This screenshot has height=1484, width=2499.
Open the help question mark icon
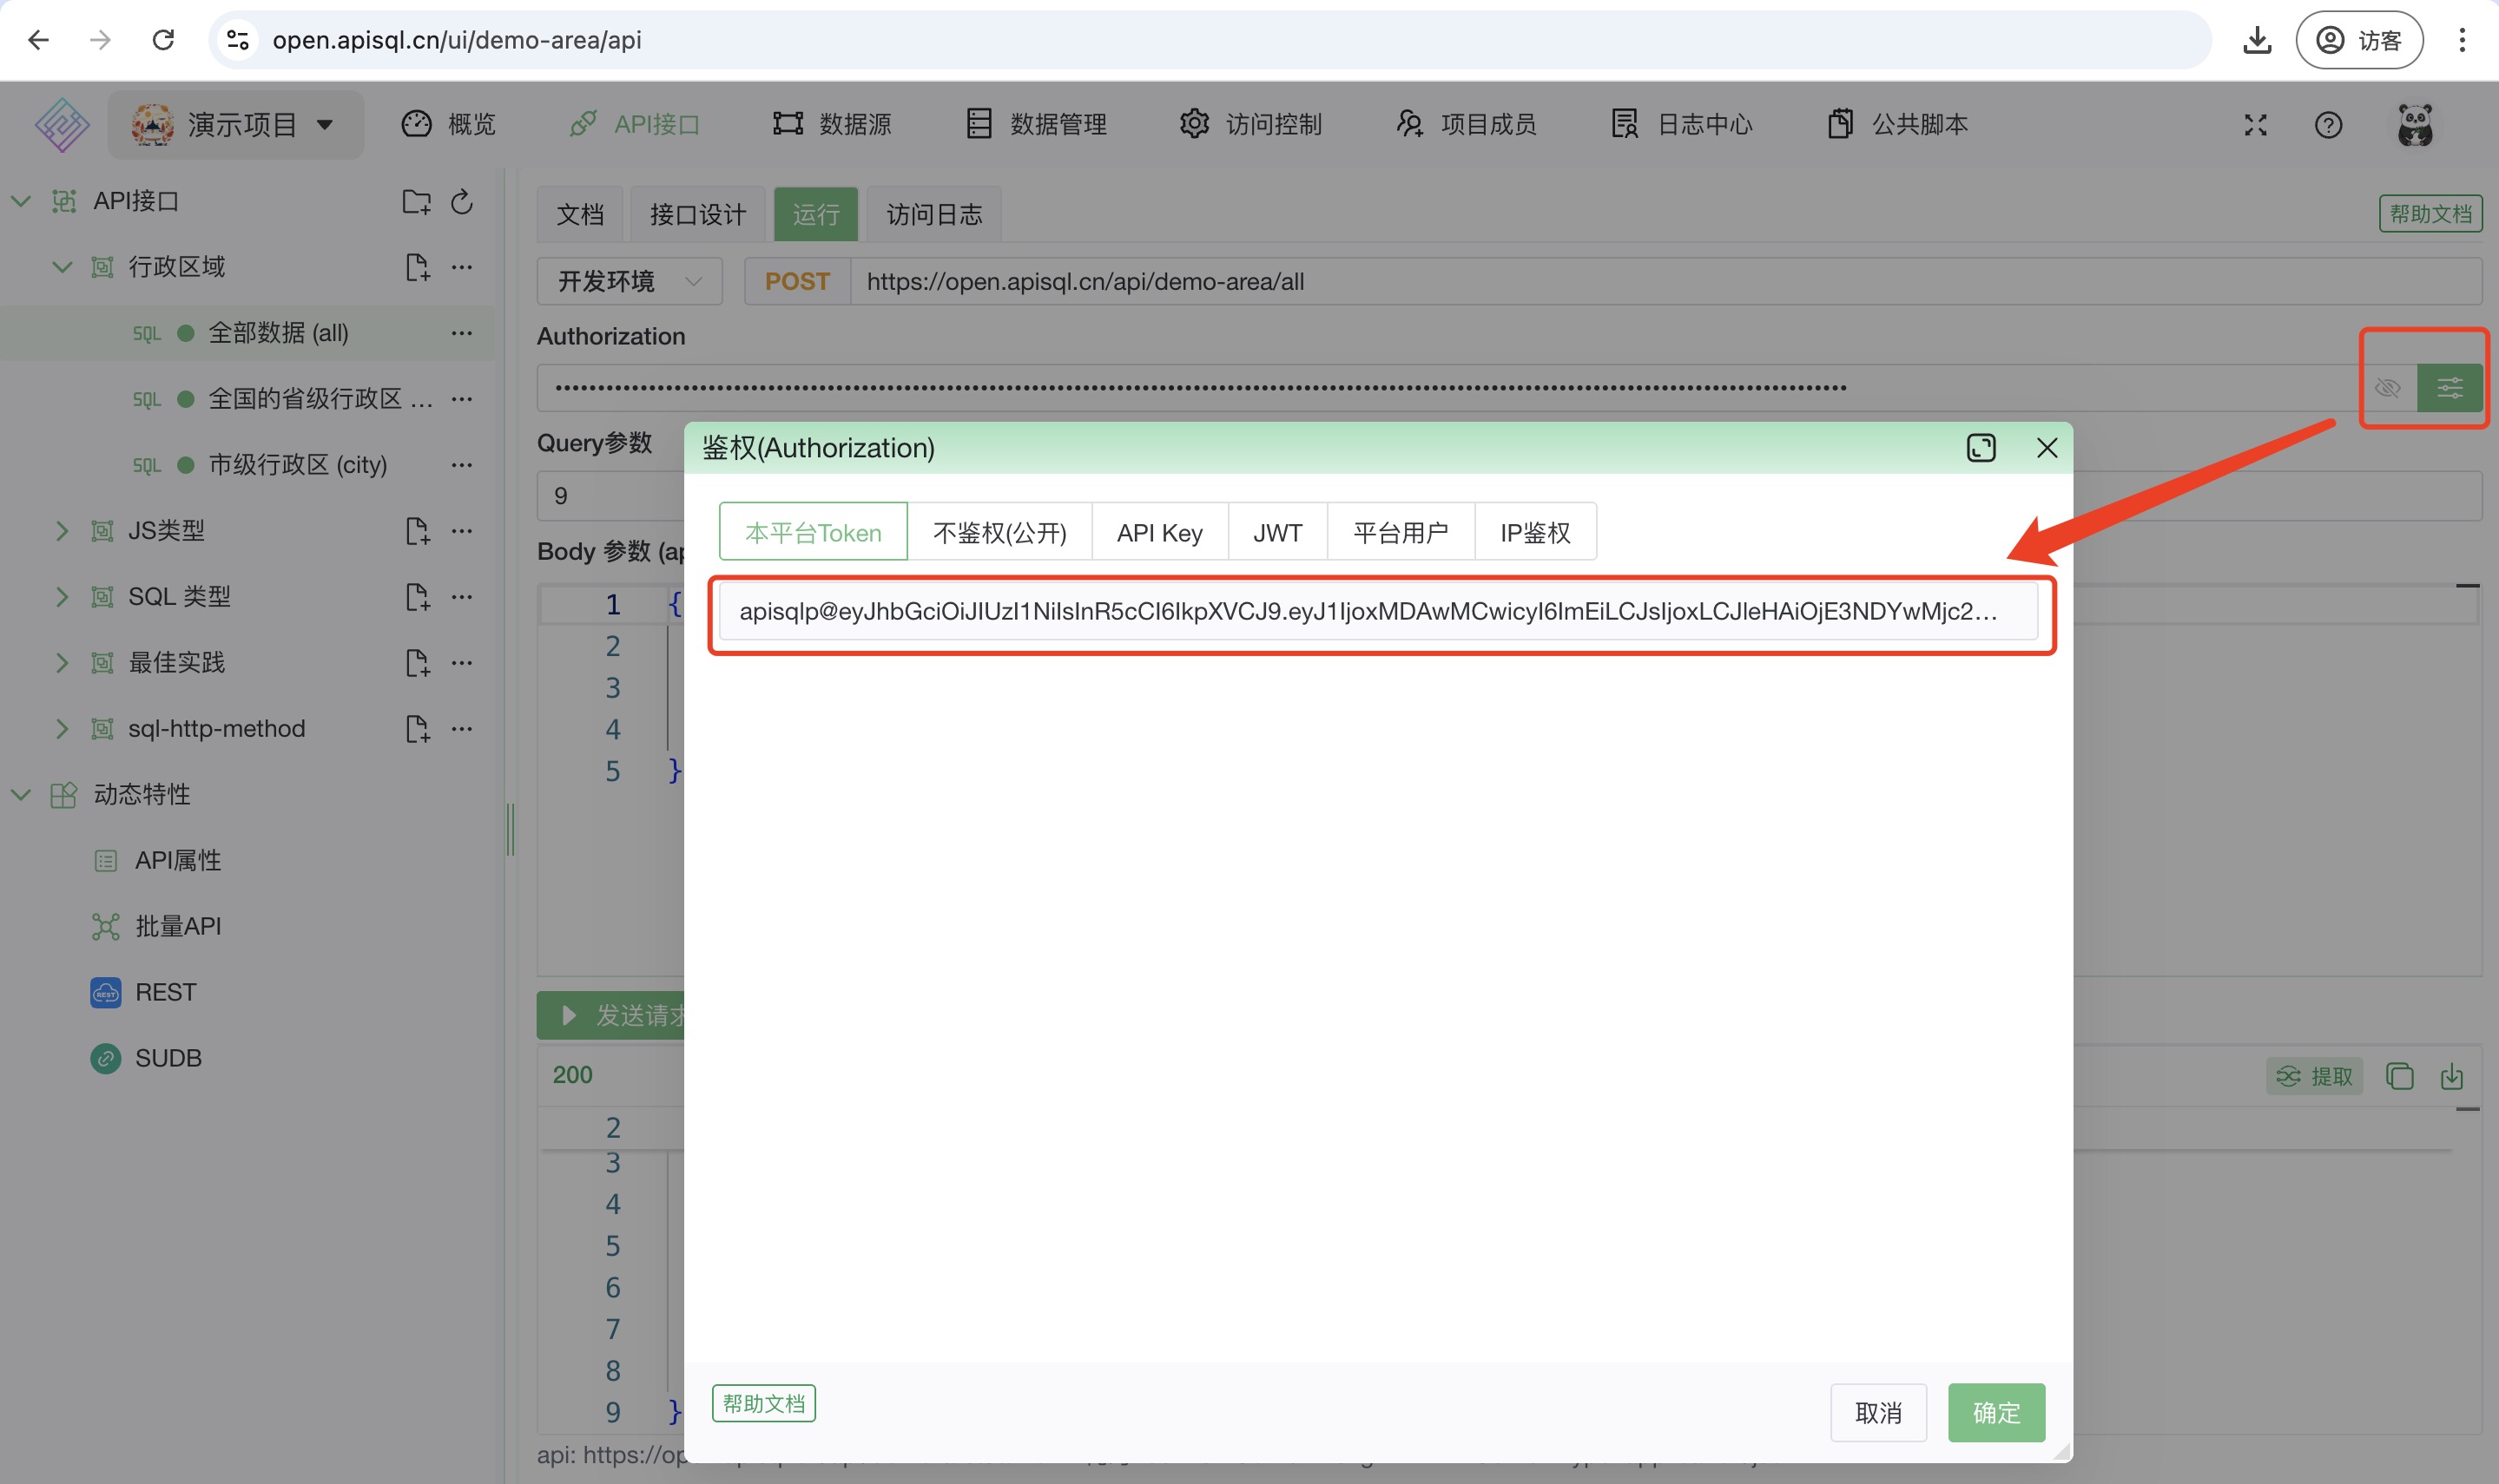tap(2328, 125)
